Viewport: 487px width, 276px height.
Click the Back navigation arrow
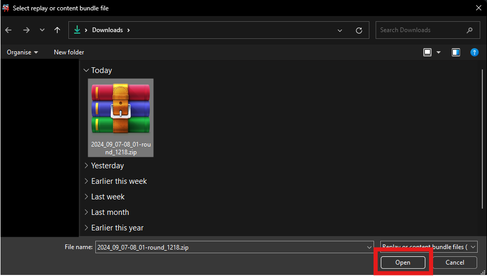pos(8,30)
